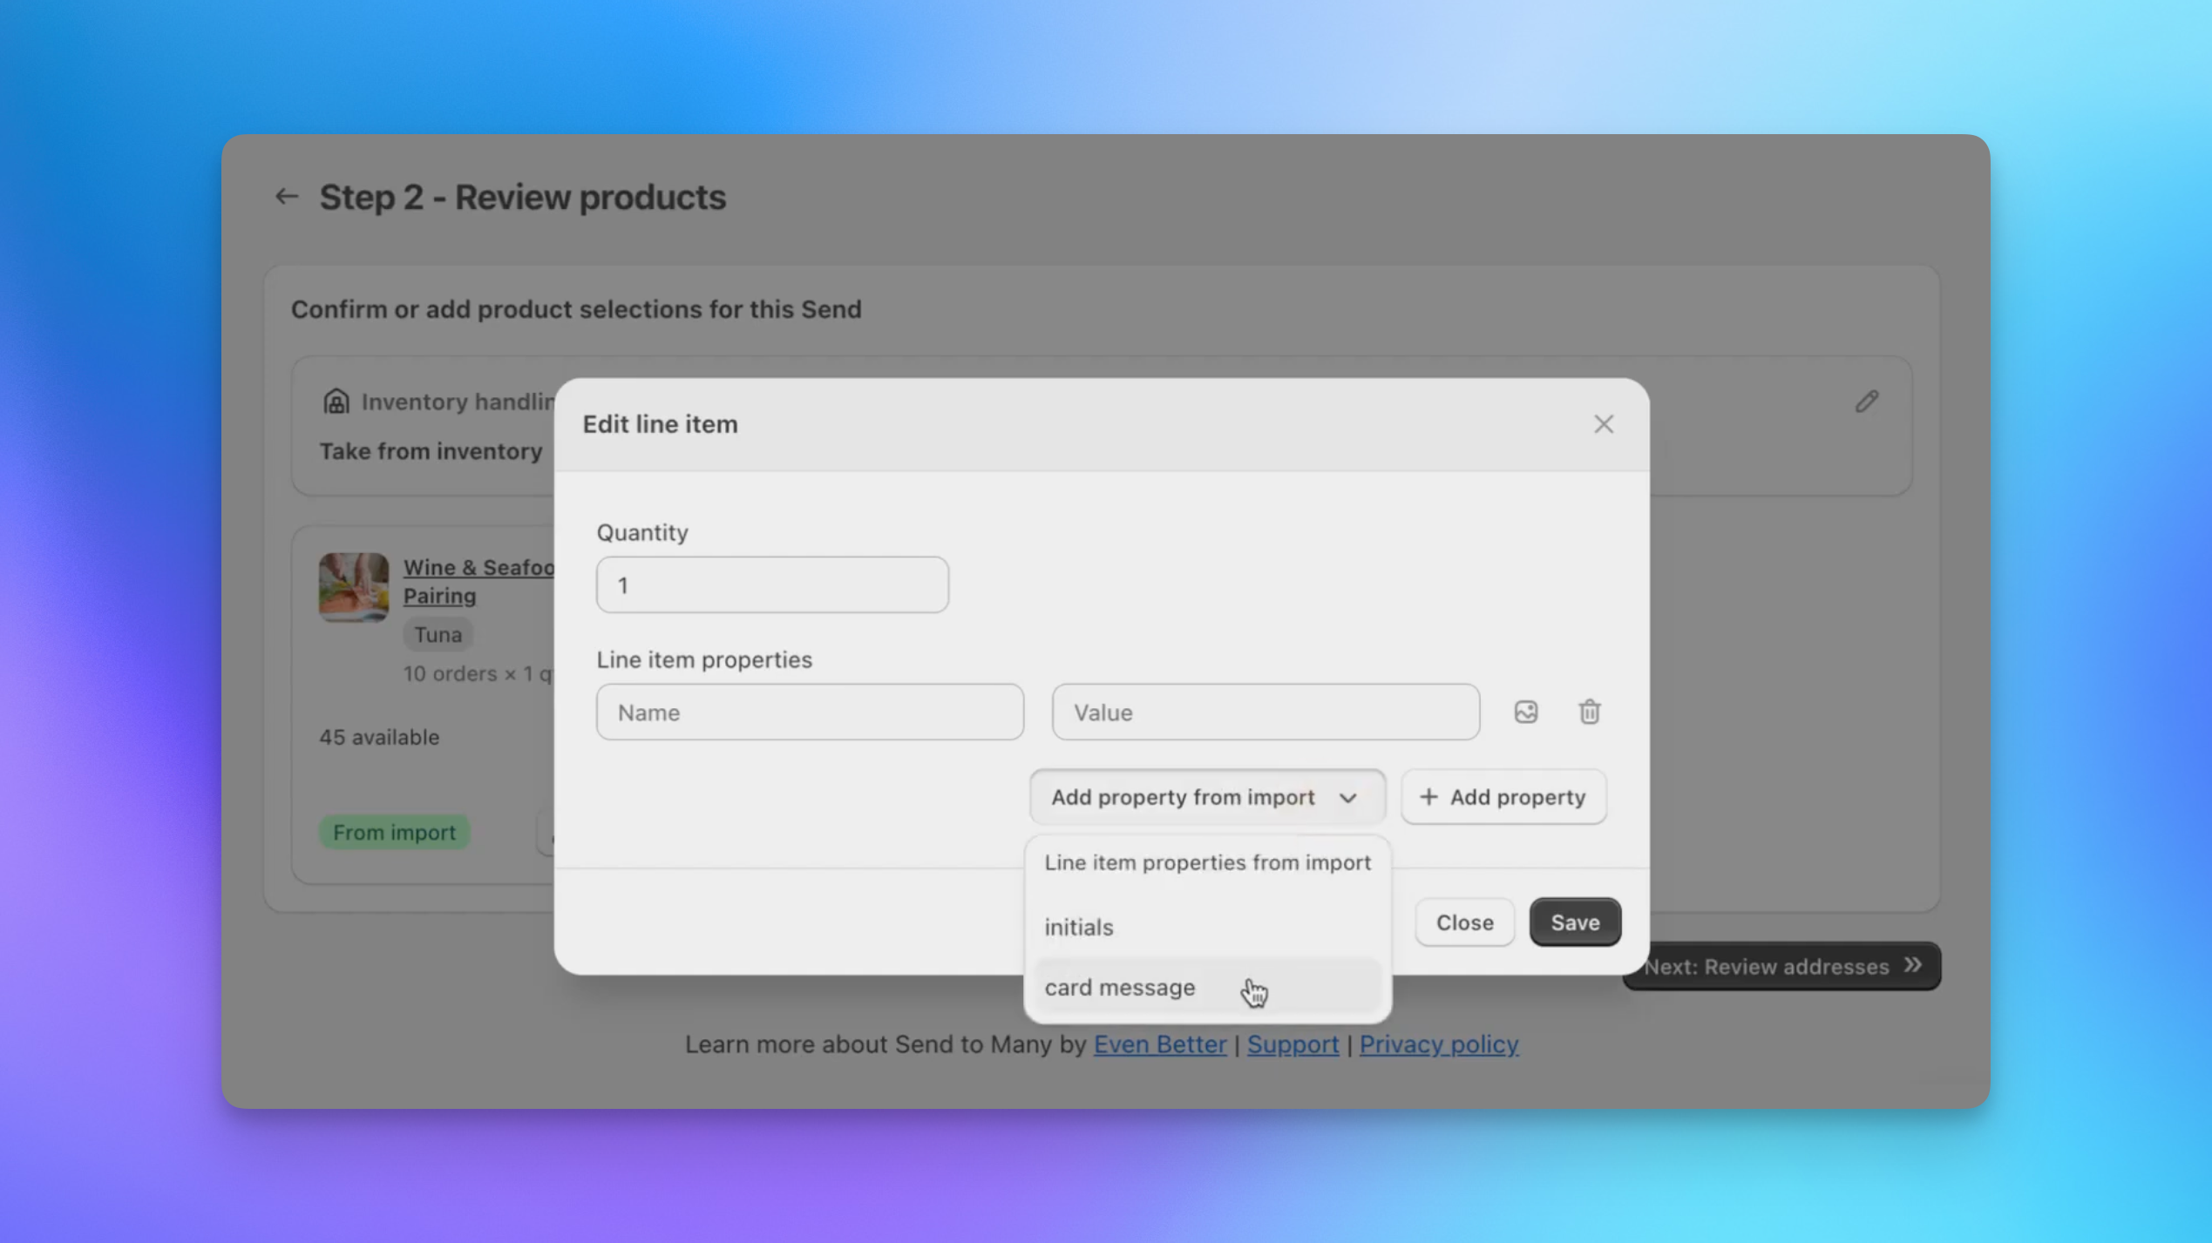Go back using the left arrow near Step 2
This screenshot has height=1243, width=2212.
[287, 196]
